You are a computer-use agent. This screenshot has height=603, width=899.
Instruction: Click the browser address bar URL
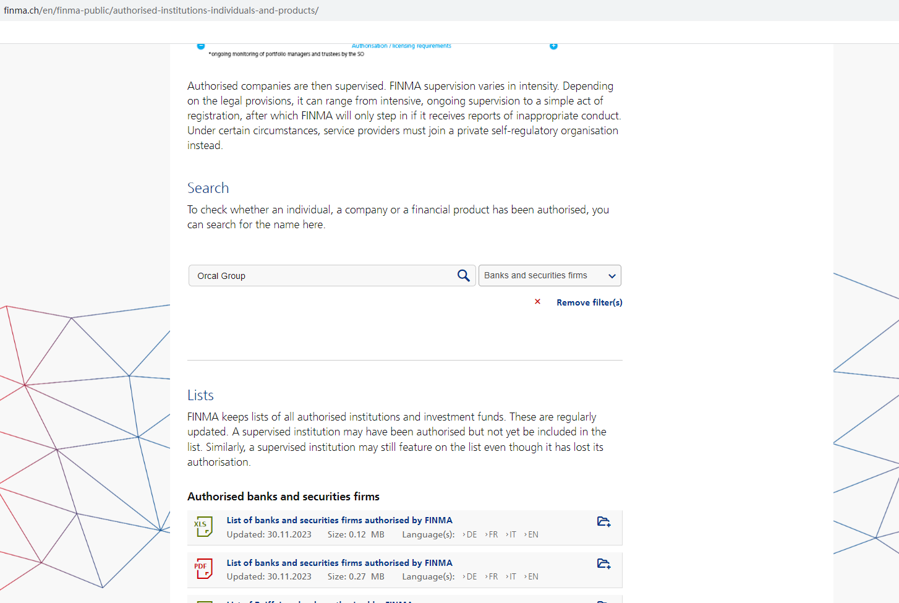tap(161, 11)
